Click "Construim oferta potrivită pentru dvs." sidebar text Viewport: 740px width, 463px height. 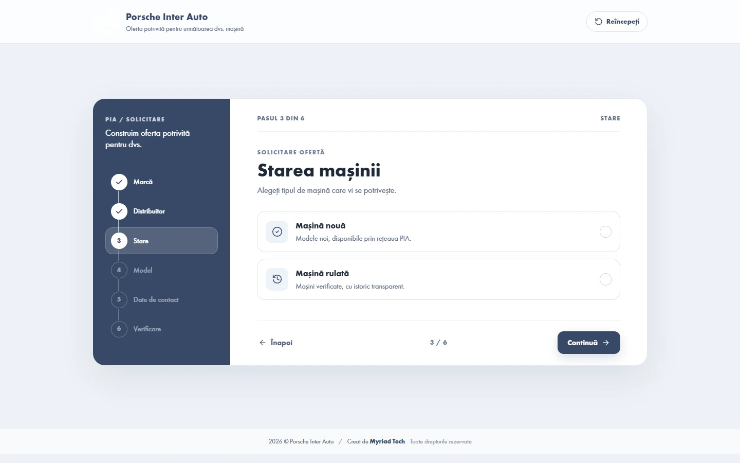tap(147, 139)
